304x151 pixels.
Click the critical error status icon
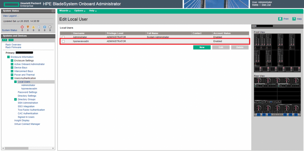click(22, 27)
